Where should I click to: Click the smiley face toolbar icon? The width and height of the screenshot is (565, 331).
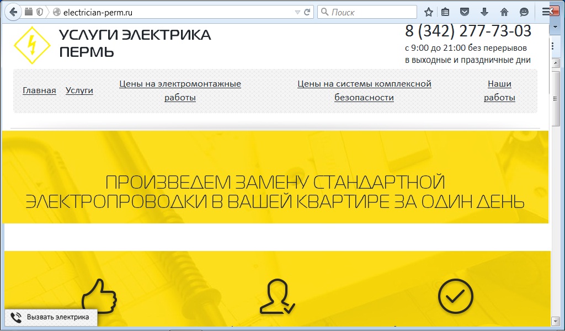pos(524,12)
